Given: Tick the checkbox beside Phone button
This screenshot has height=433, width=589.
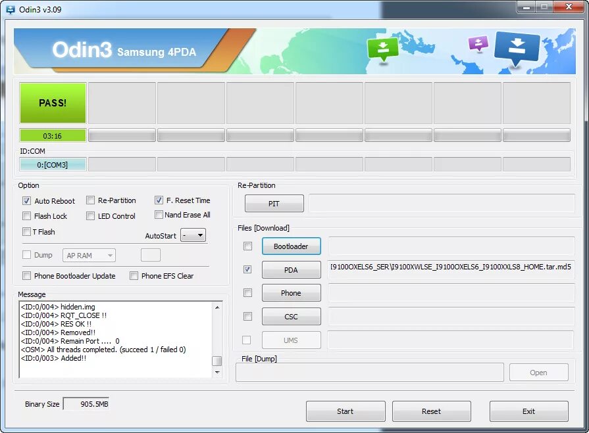Looking at the screenshot, I should coord(247,293).
